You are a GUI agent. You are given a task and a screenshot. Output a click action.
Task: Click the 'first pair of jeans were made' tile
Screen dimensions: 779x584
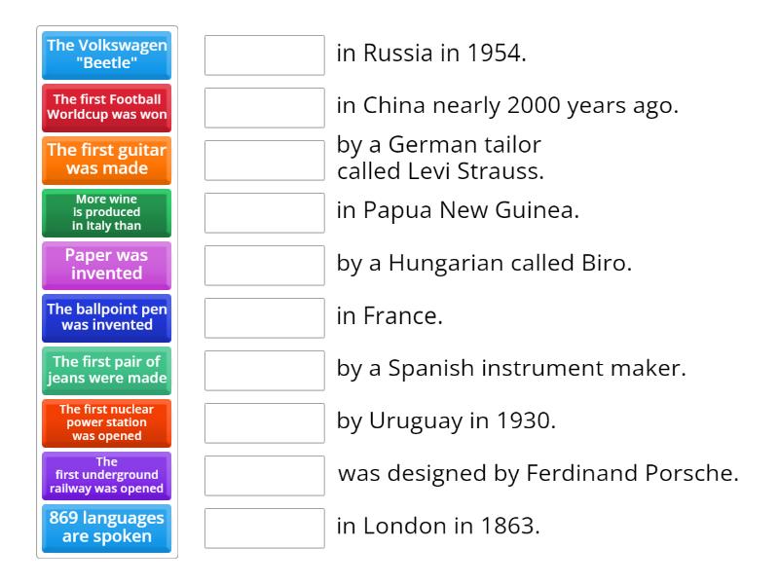105,371
